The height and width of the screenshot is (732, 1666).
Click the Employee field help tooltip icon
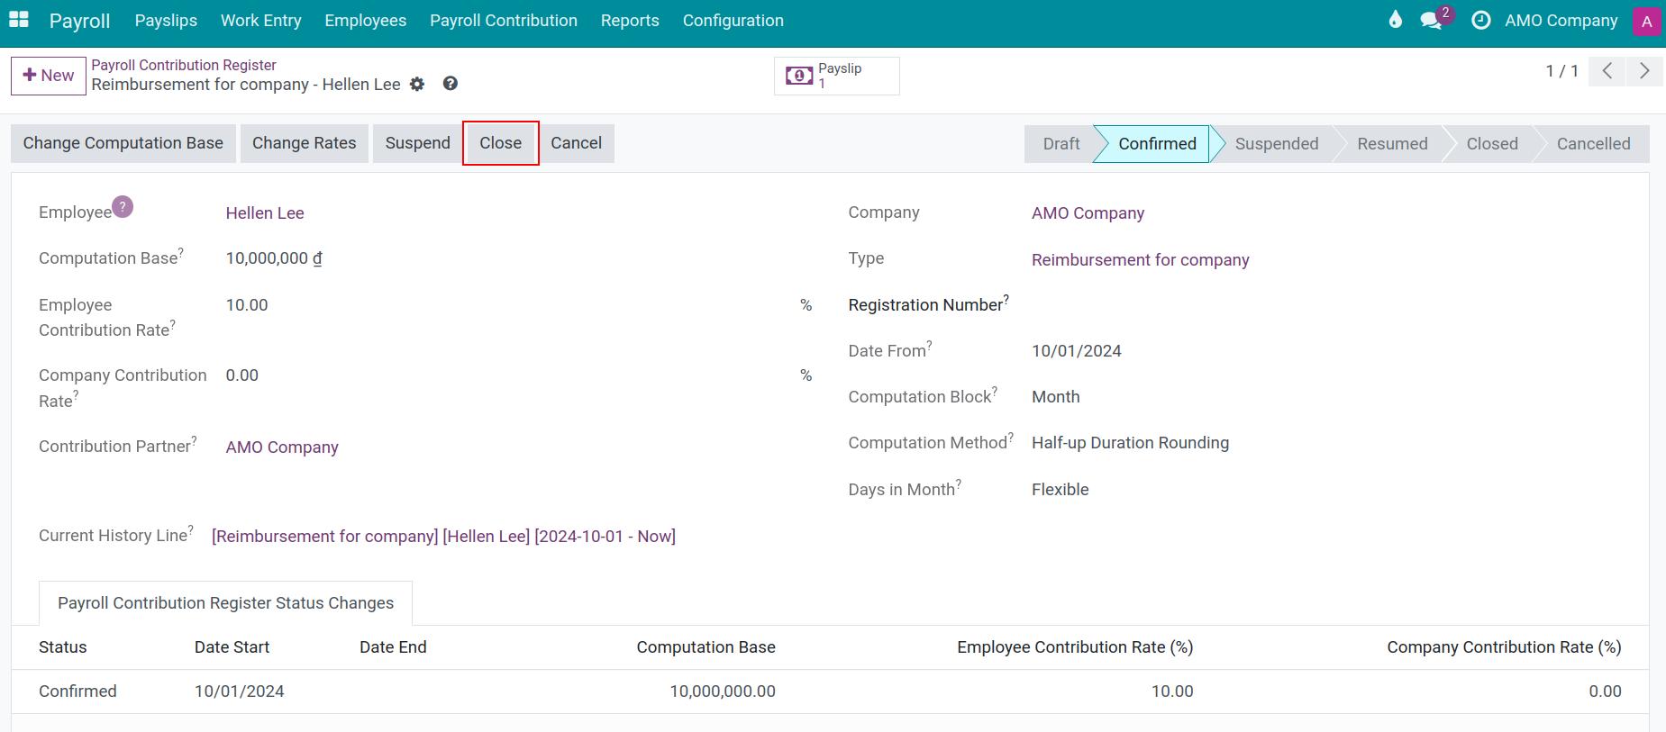coord(123,207)
